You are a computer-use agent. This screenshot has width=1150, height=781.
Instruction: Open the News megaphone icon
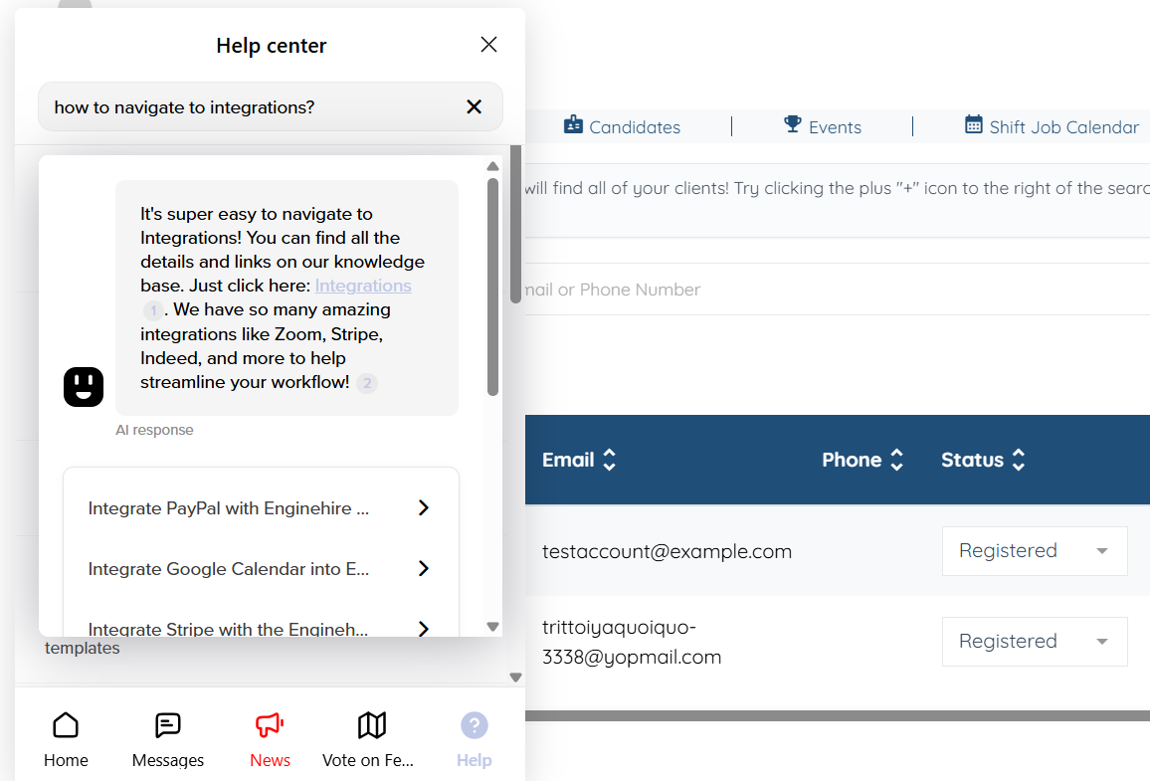pos(270,725)
